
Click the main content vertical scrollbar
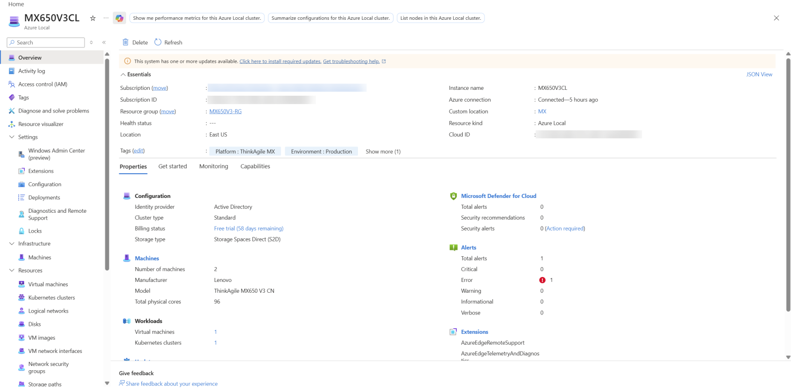tap(788, 185)
